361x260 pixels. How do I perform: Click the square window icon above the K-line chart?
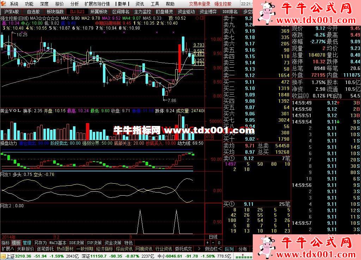(x=202, y=18)
